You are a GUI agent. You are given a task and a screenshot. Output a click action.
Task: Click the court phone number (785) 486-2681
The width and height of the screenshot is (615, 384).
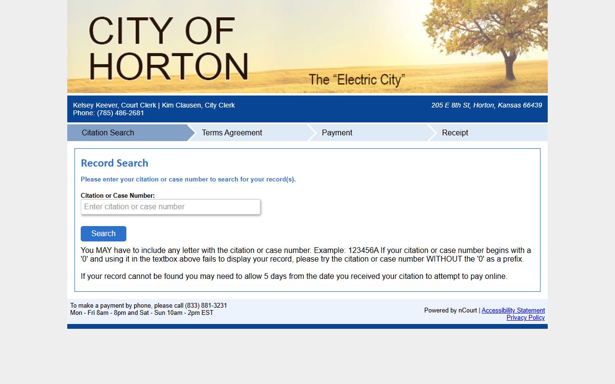(120, 113)
